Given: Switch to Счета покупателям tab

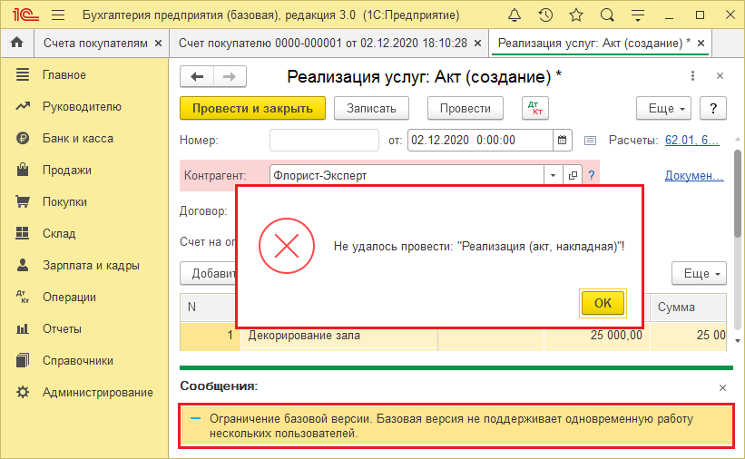Looking at the screenshot, I should 95,44.
